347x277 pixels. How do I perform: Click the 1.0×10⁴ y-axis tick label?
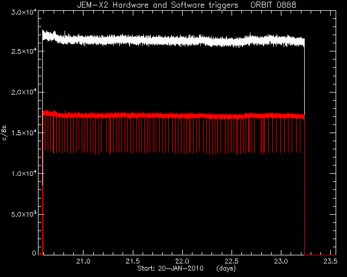pos(23,174)
